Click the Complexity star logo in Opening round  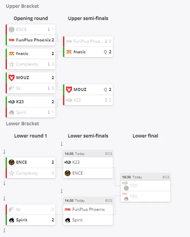point(12,64)
